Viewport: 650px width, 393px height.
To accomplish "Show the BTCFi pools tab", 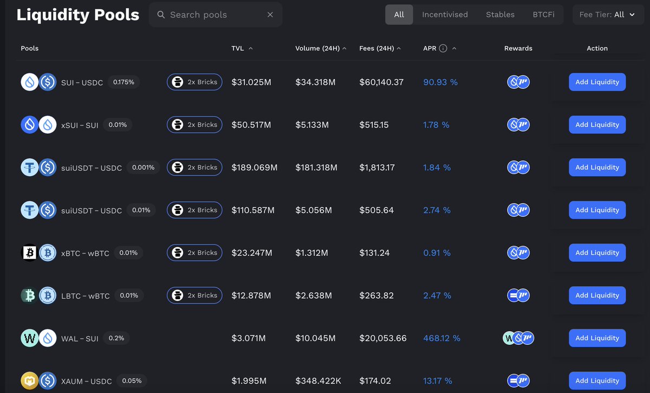I will pos(543,15).
